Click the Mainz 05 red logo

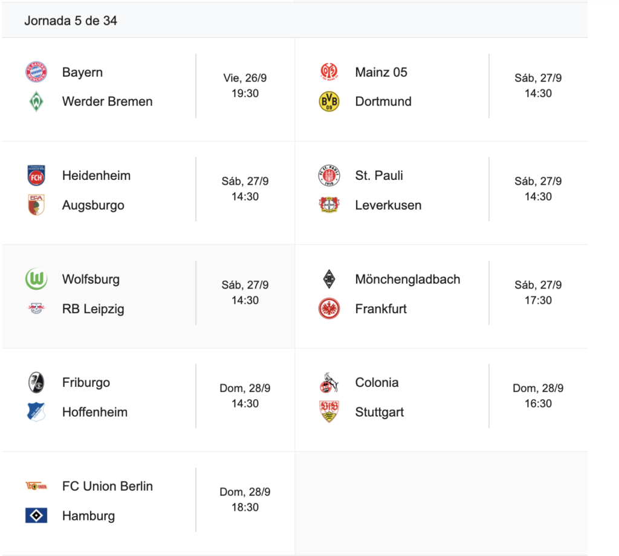coord(329,72)
